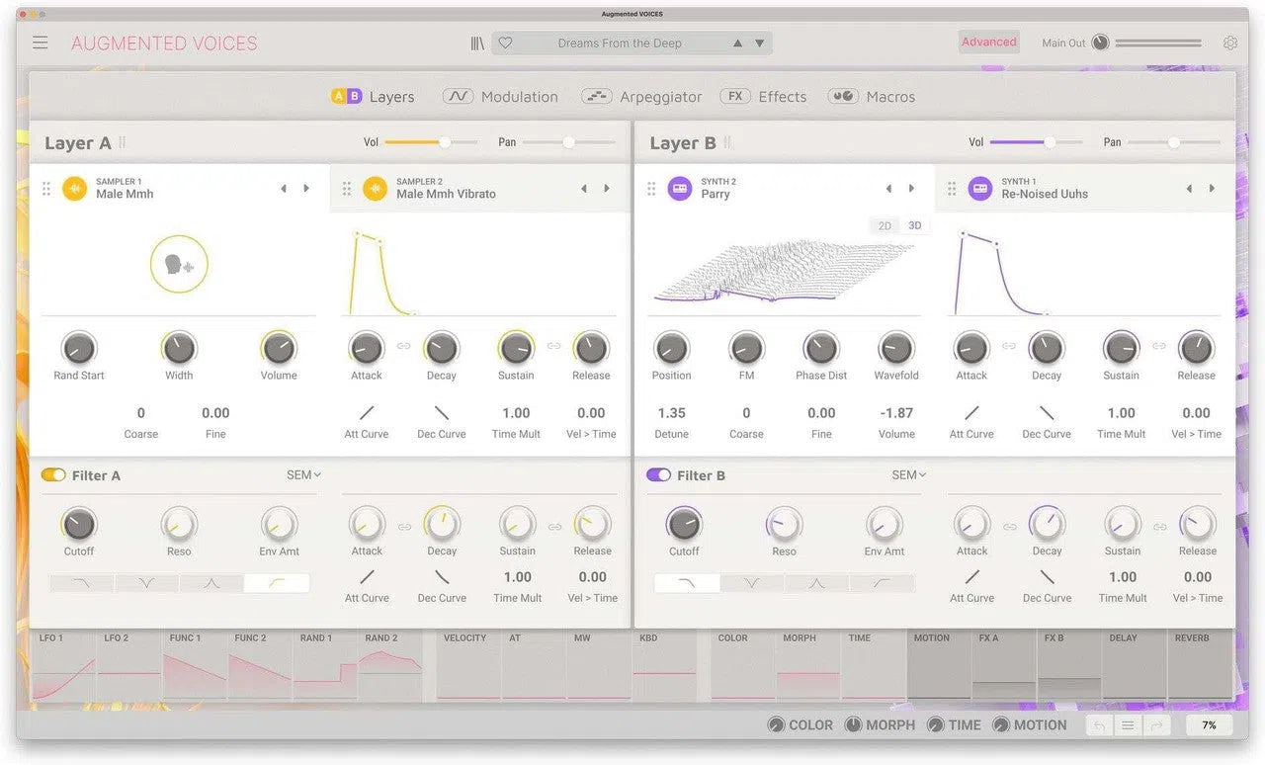The height and width of the screenshot is (765, 1265).
Task: Select band-pass mode for Filter B
Action: click(x=816, y=583)
